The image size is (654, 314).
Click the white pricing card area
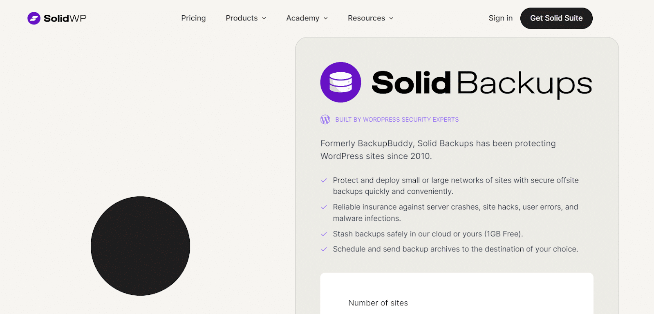[x=457, y=286]
